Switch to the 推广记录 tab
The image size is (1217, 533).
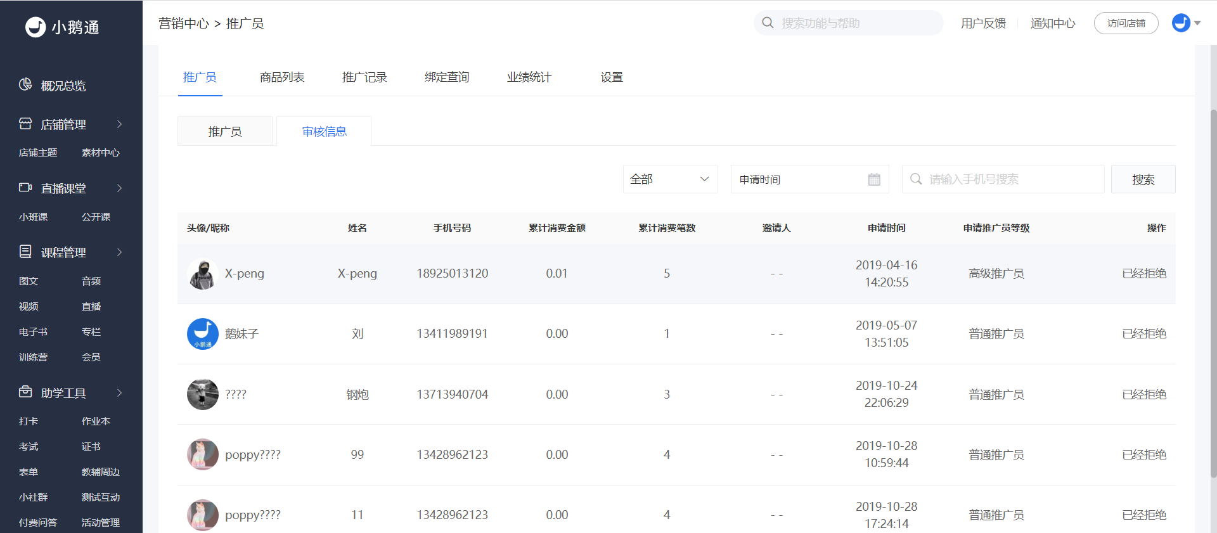(364, 77)
